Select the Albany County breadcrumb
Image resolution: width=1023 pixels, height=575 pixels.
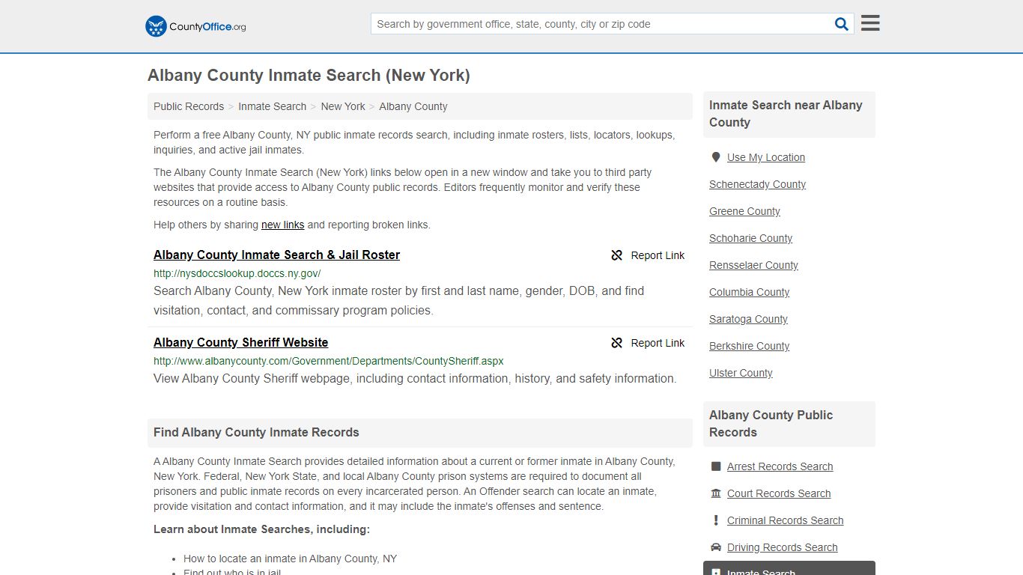(413, 106)
